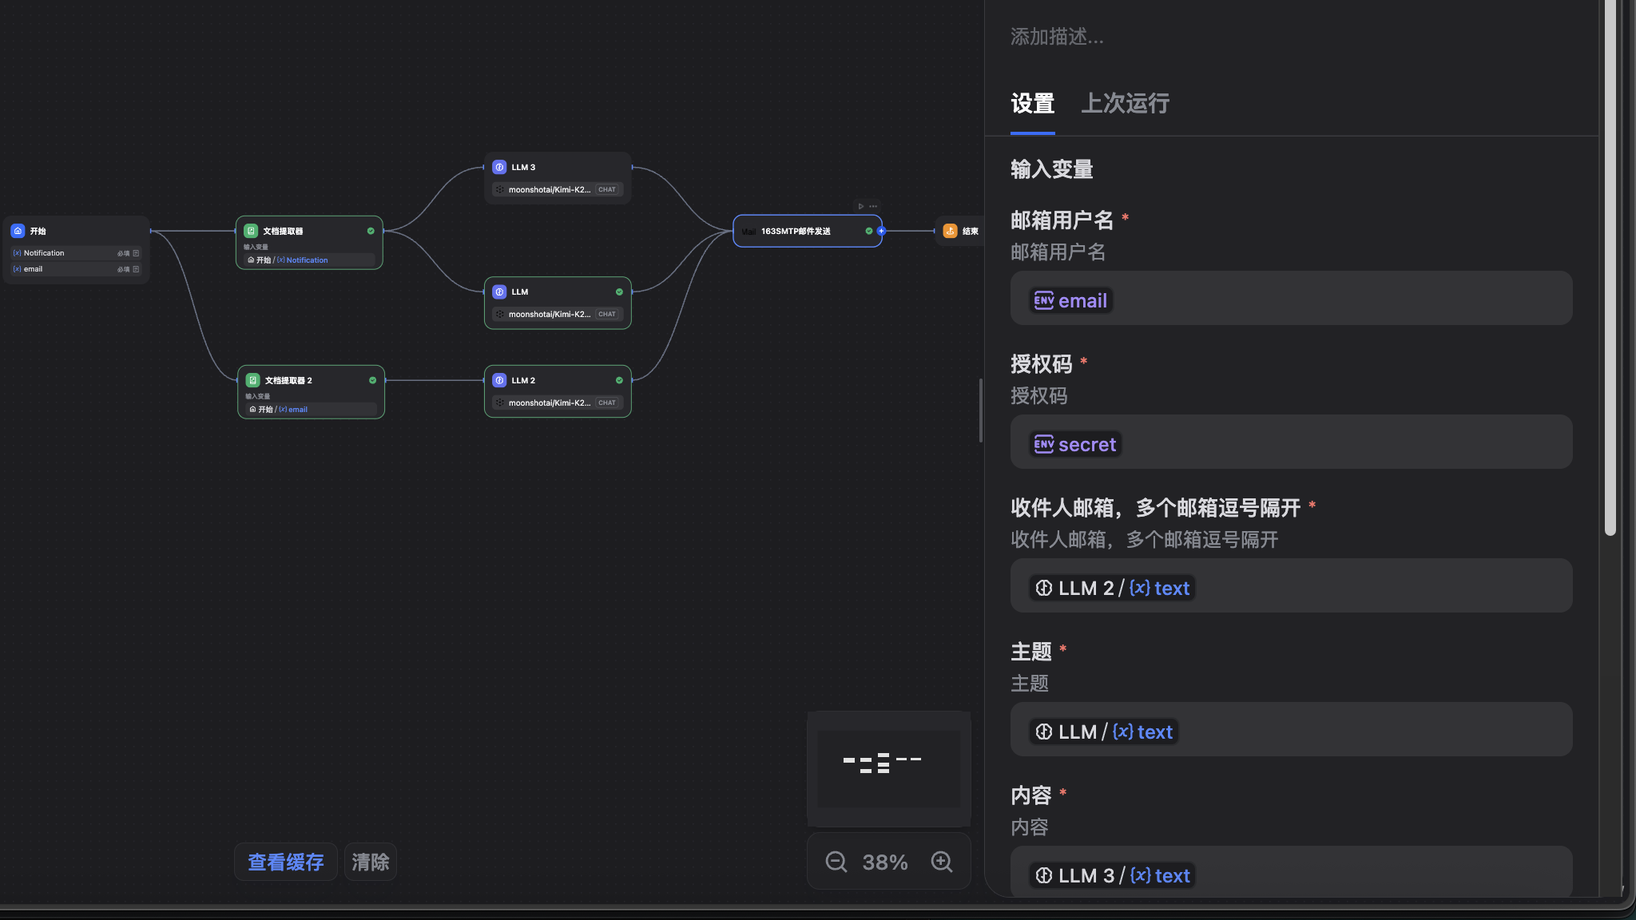Screen dimensions: 1636x920
Task: Click the 清除 button
Action: pyautogui.click(x=371, y=862)
